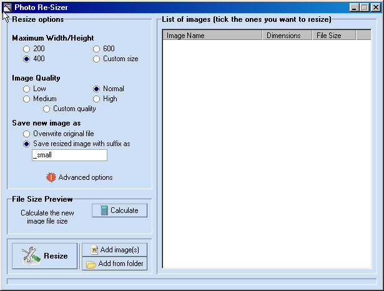Click the Image Name column header
384x291 pixels.
(x=212, y=36)
